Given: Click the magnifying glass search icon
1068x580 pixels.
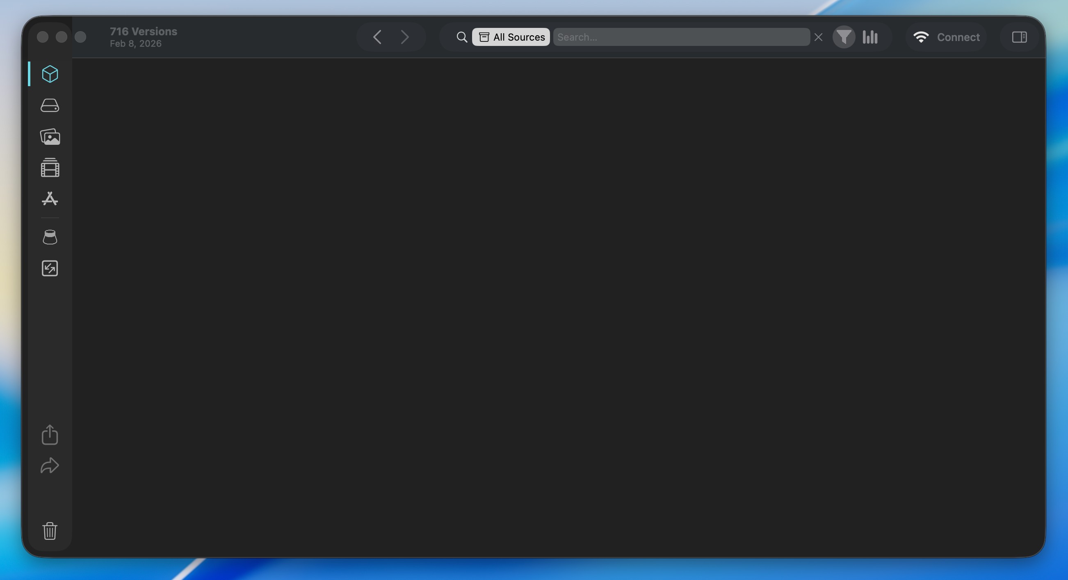Looking at the screenshot, I should click(461, 37).
